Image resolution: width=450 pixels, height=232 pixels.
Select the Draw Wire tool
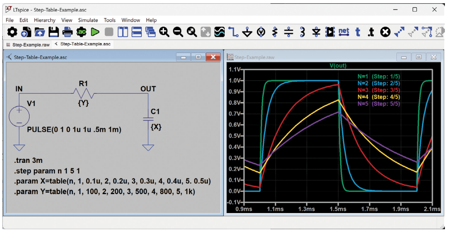click(234, 32)
